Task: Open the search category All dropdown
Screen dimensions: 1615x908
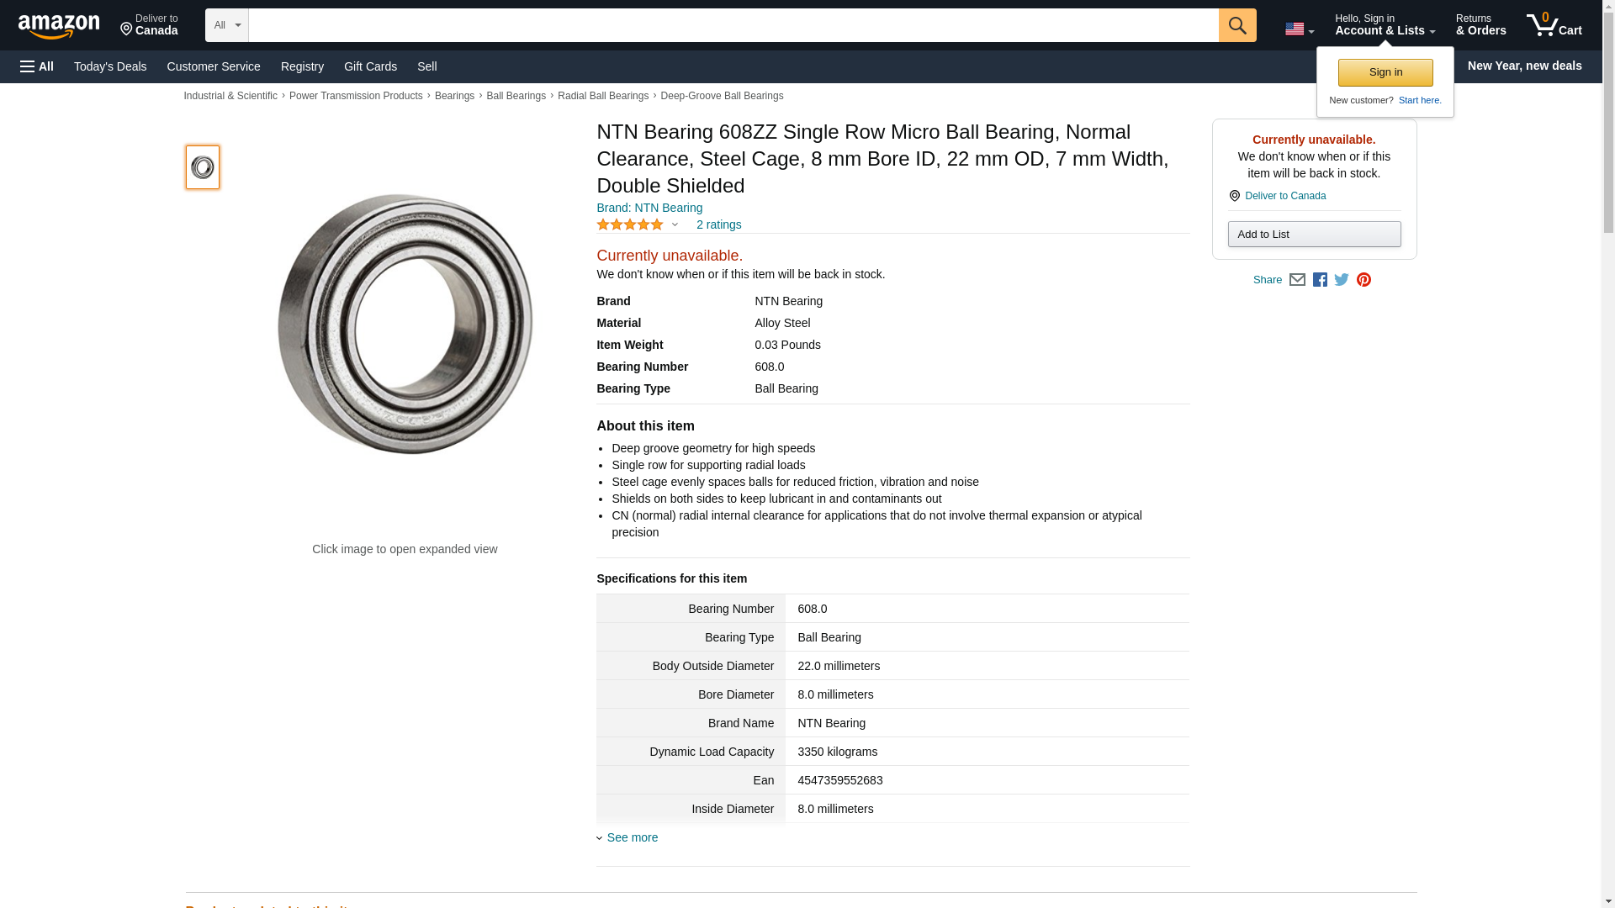Action: (227, 25)
